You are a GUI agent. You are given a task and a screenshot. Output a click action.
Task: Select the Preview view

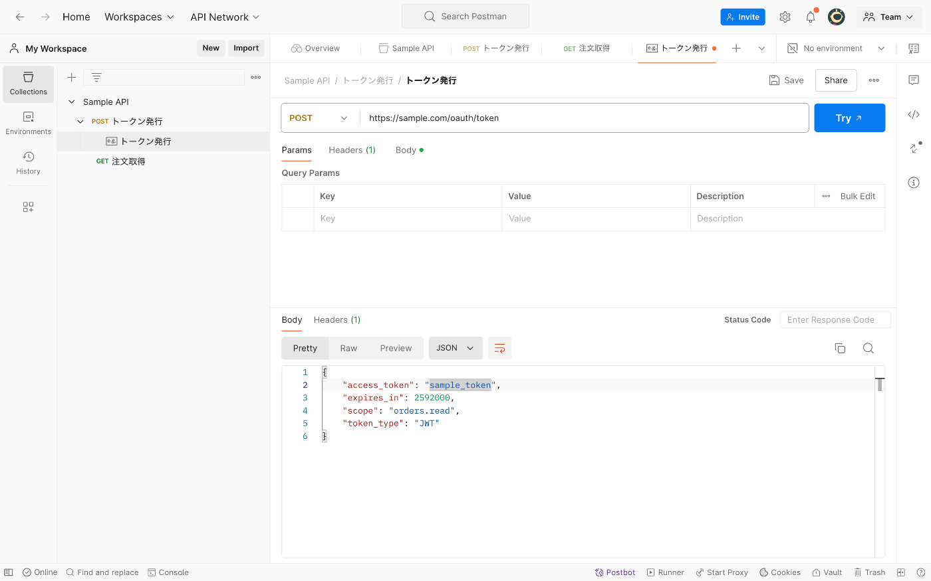pyautogui.click(x=396, y=348)
